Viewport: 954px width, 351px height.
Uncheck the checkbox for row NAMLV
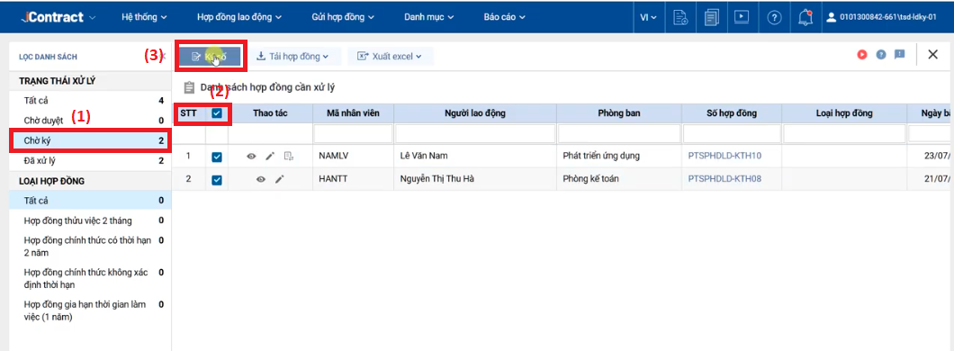click(217, 157)
